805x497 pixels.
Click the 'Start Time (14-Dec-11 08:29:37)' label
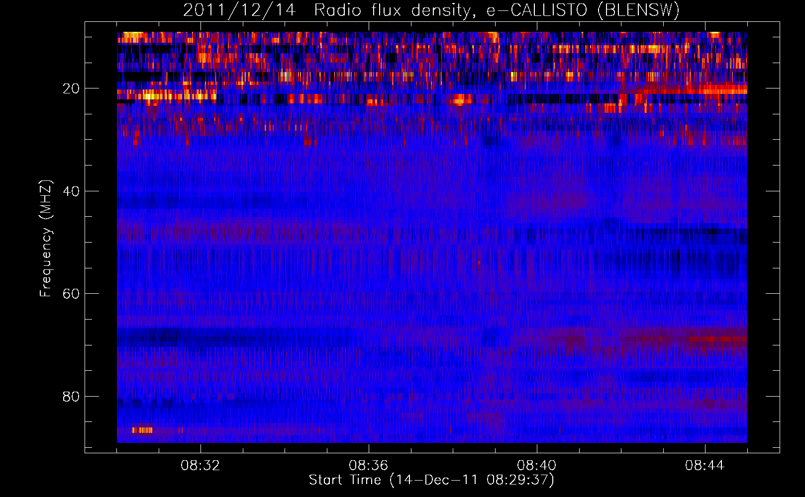(x=431, y=480)
